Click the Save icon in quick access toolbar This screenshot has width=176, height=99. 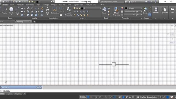click(x=10, y=2)
